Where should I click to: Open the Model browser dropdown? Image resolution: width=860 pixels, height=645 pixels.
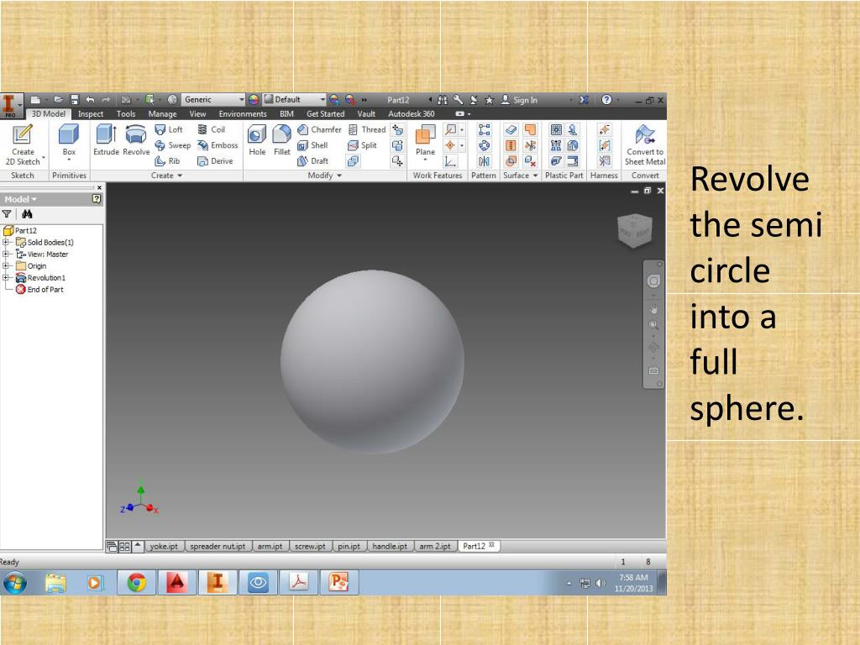[21, 199]
